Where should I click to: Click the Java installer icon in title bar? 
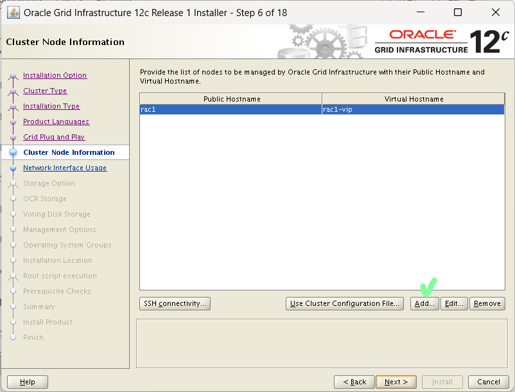pyautogui.click(x=13, y=13)
